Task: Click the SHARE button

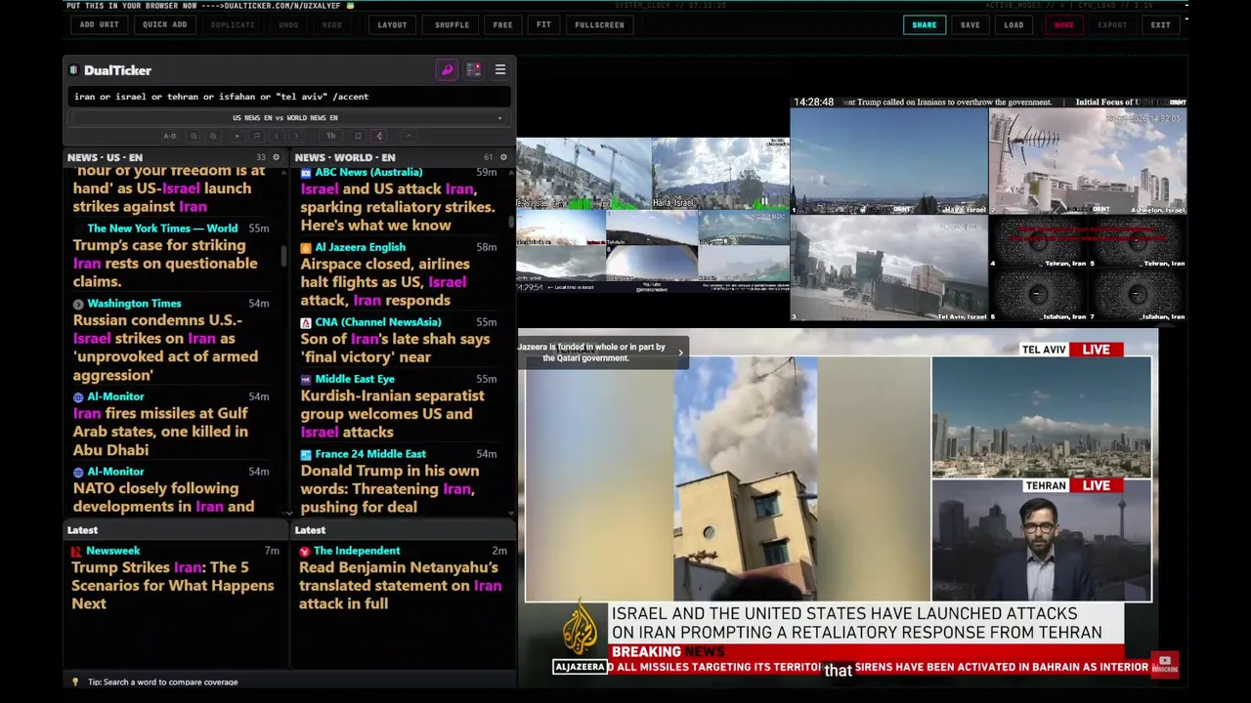Action: [924, 24]
